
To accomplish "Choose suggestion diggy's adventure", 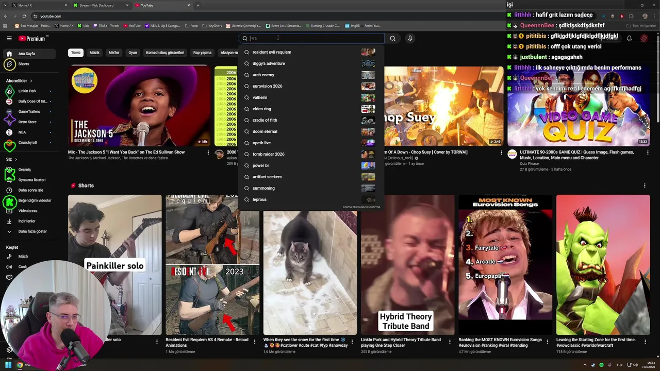I will pos(310,63).
